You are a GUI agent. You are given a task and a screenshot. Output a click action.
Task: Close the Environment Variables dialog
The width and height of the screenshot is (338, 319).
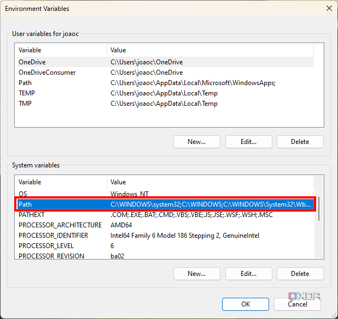tap(329, 9)
